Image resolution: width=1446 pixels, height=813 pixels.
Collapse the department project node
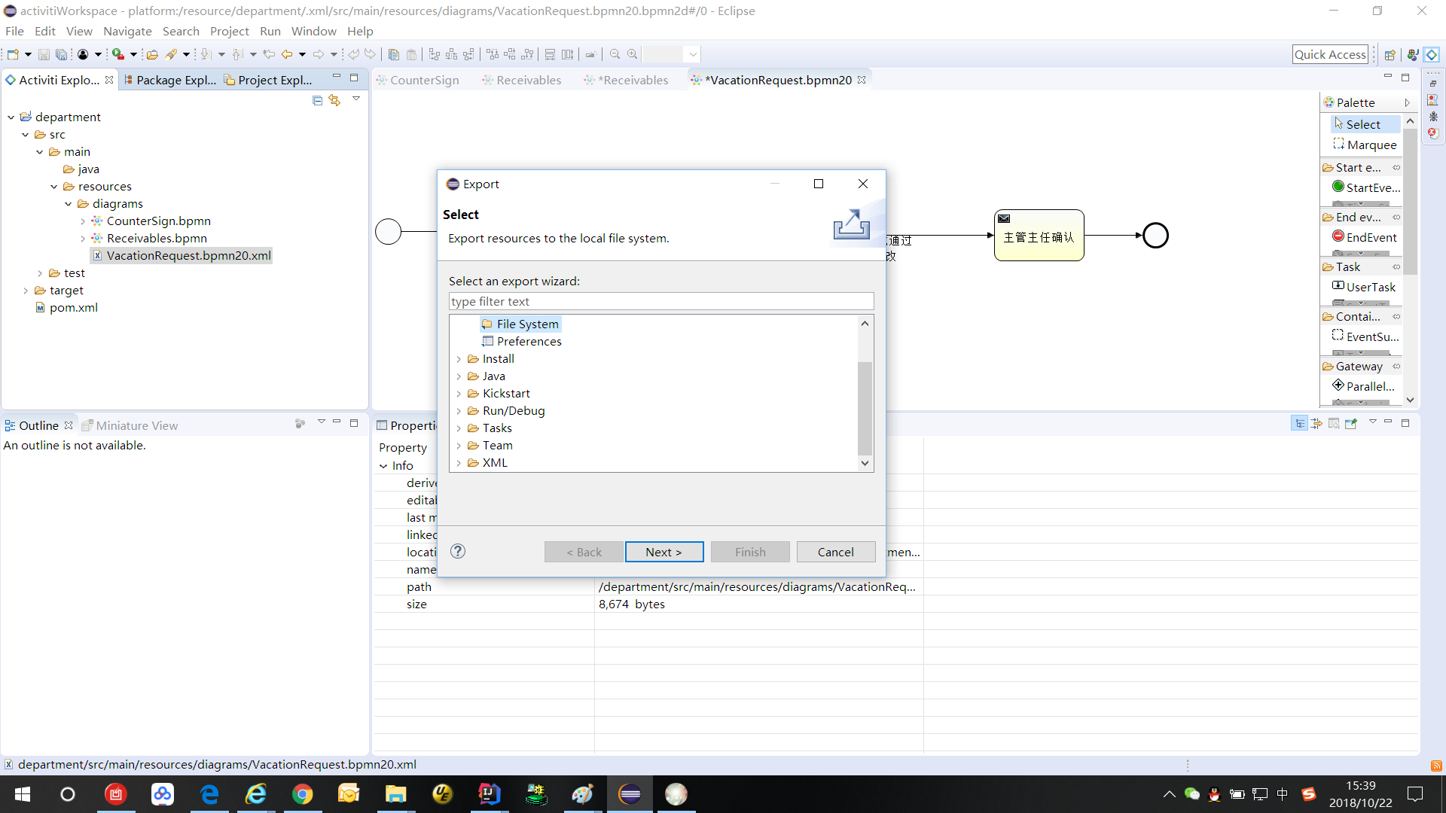click(x=11, y=117)
